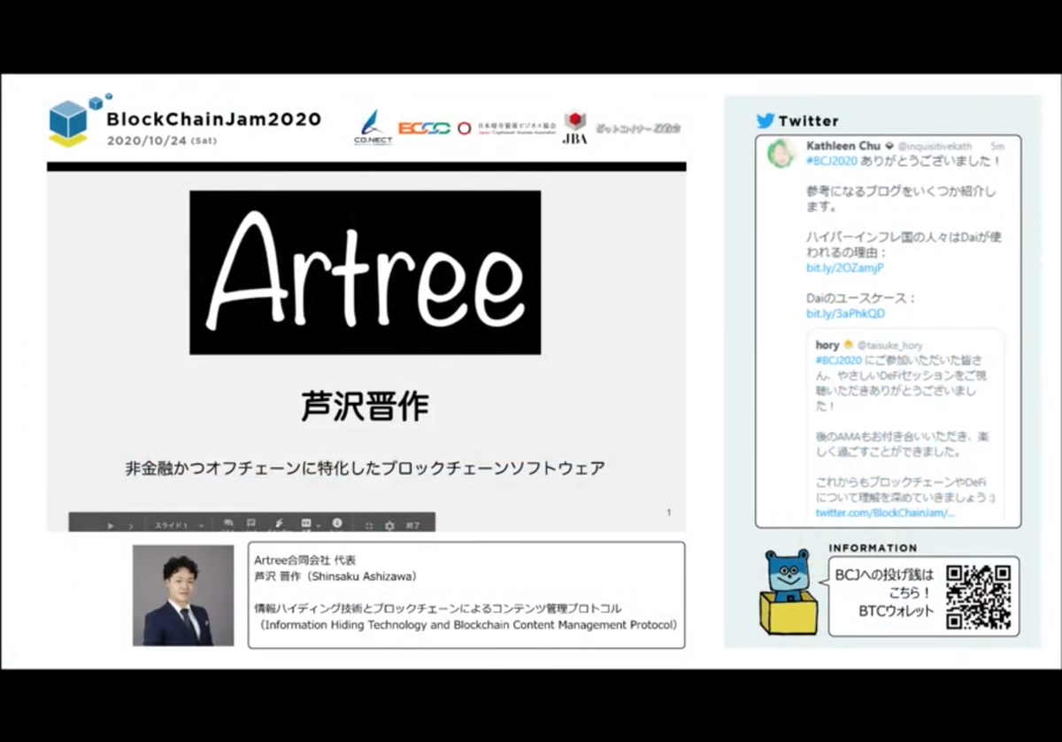Click the Artree logo on slide

[x=365, y=273]
